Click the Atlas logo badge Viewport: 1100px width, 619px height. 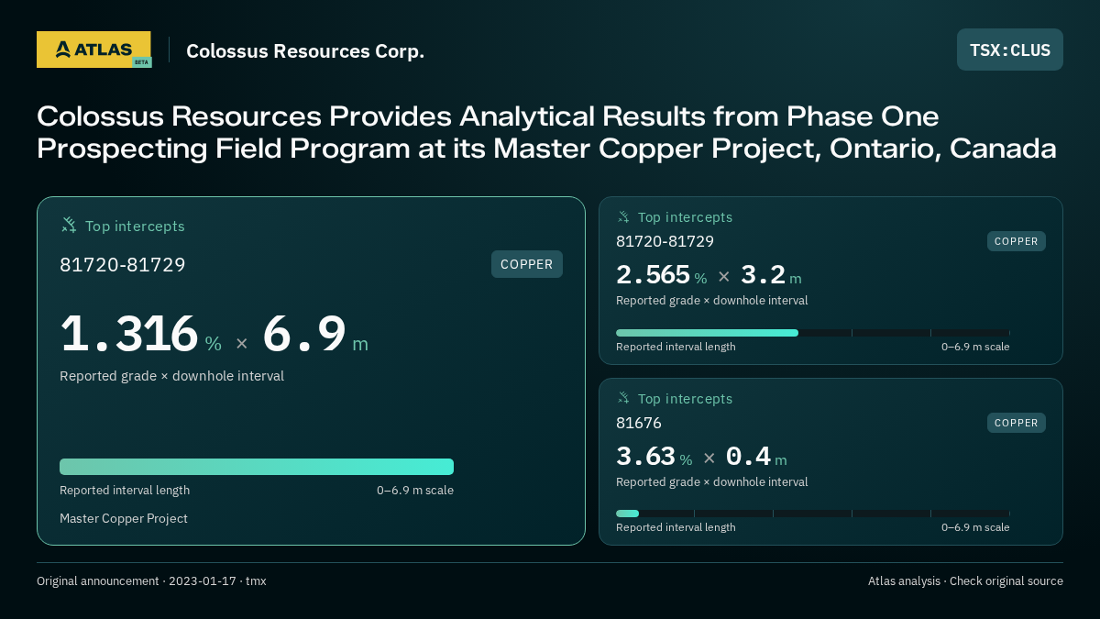93,50
